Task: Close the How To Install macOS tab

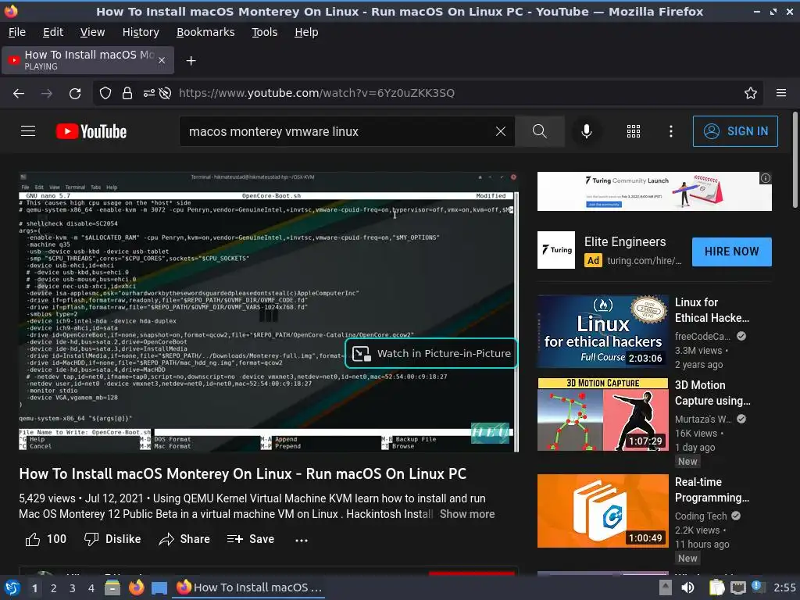Action: 162,60
